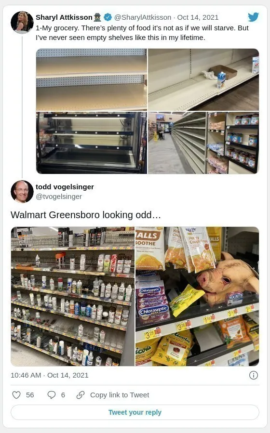Open the @tvogelsinger handle link
The image size is (270, 433).
(x=59, y=197)
